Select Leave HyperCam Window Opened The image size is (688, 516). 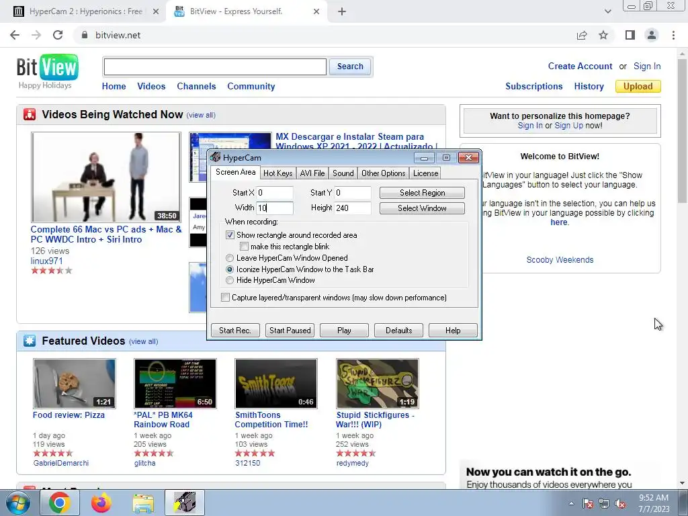coord(230,258)
